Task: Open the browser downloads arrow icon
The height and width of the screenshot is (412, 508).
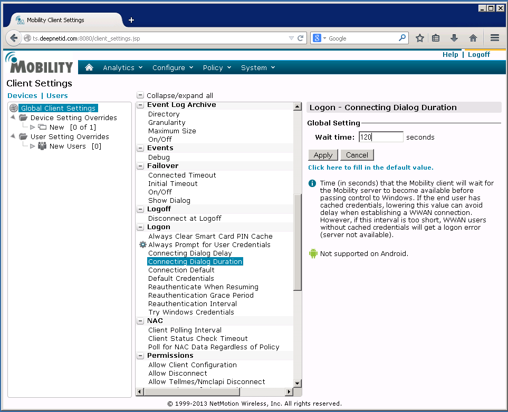Action: click(x=454, y=38)
